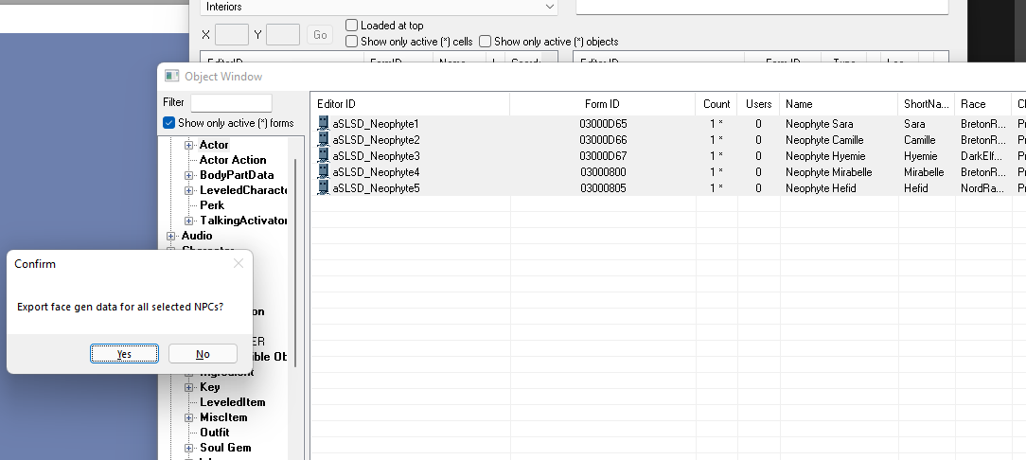Click the name Neophyte Camille
Screen dimensions: 1026x460
(x=824, y=140)
